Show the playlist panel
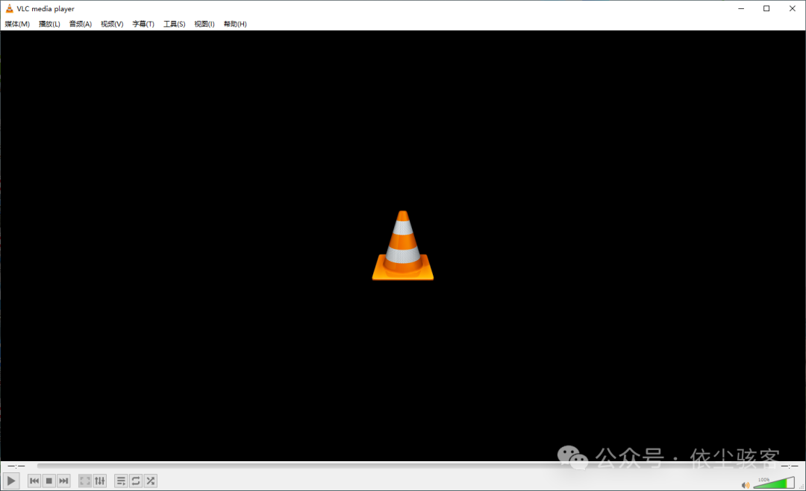 pyautogui.click(x=121, y=481)
